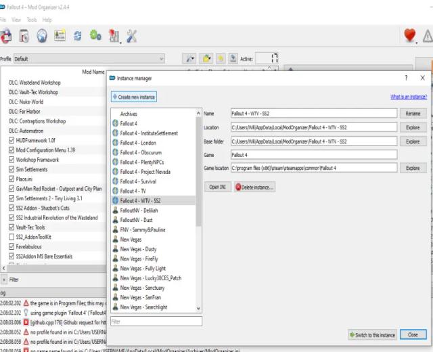This screenshot has width=433, height=352.
Task: Click the Instance manager help question mark
Action: [406, 79]
